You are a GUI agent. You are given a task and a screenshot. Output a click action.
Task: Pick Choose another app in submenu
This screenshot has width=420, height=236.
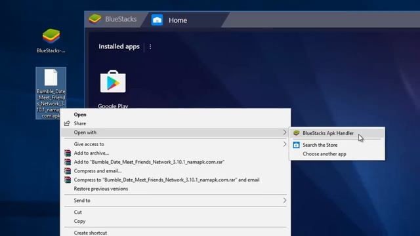tap(324, 154)
